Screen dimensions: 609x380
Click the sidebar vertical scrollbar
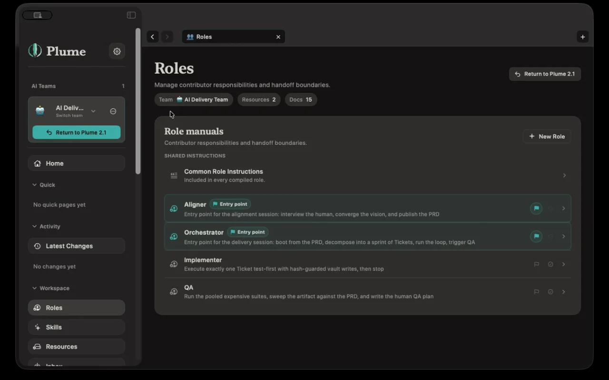(x=138, y=101)
